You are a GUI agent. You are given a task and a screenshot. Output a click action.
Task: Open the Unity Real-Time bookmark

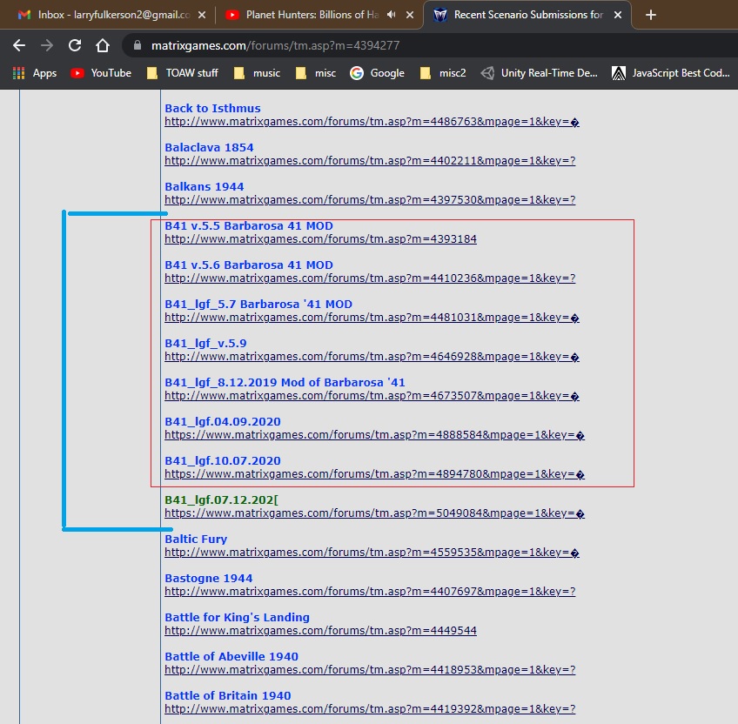(x=540, y=73)
